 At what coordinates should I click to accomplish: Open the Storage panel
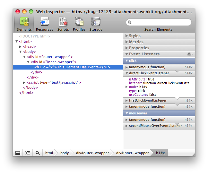[x=96, y=24]
